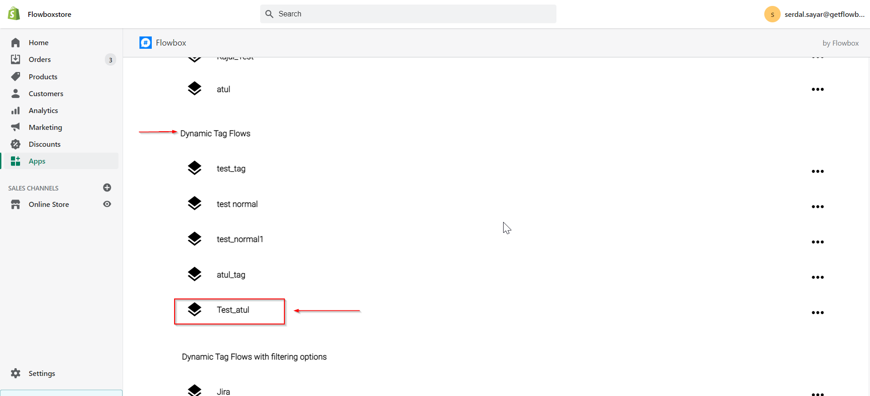Expand the three-dot menu for atul flow
Image resolution: width=870 pixels, height=396 pixels.
point(818,89)
